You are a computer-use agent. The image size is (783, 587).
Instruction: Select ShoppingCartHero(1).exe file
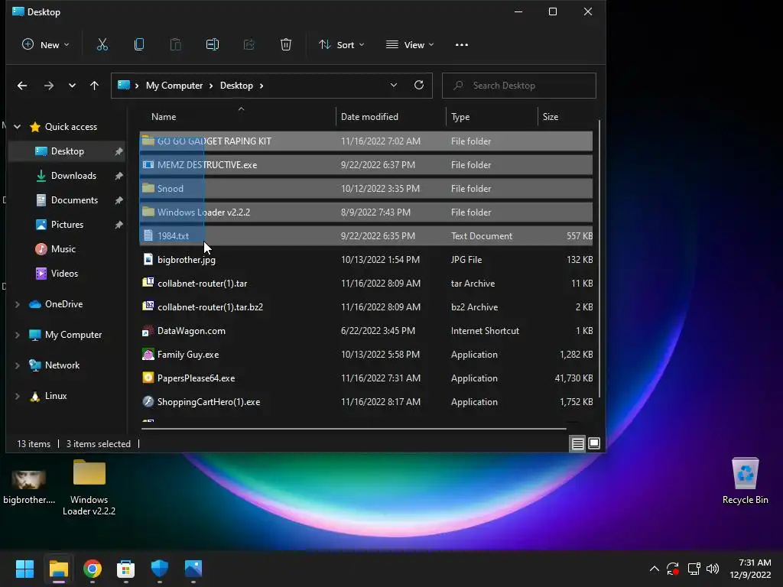point(366,402)
